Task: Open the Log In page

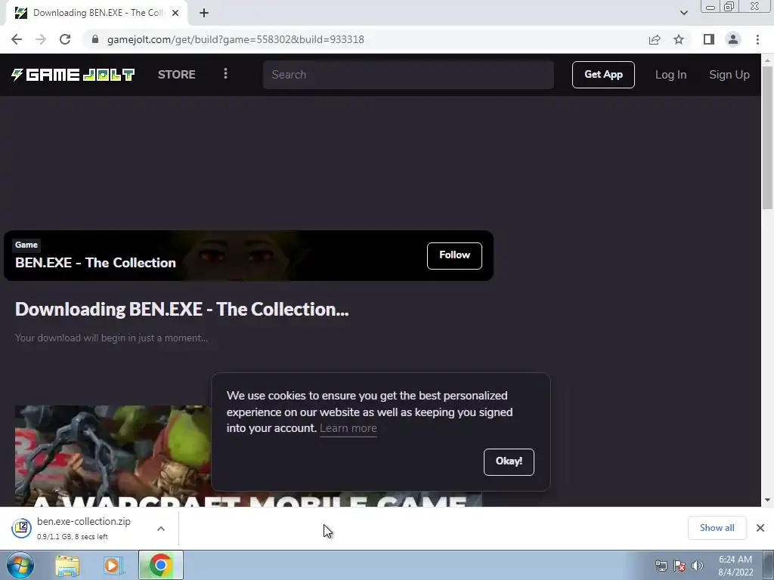Action: tap(670, 75)
